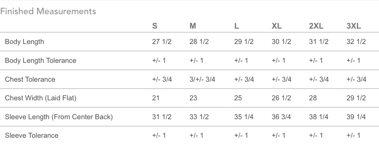Select the XL size column header
Screen dimensions: 379x159
(277, 26)
